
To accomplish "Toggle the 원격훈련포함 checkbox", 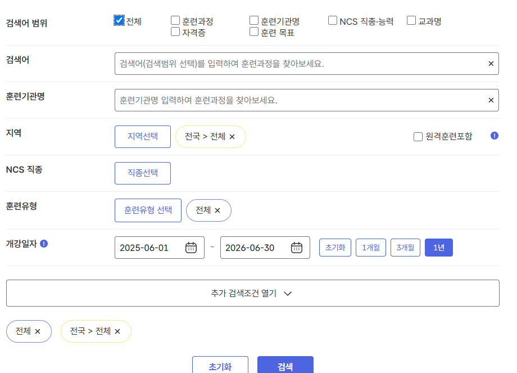I will point(418,137).
